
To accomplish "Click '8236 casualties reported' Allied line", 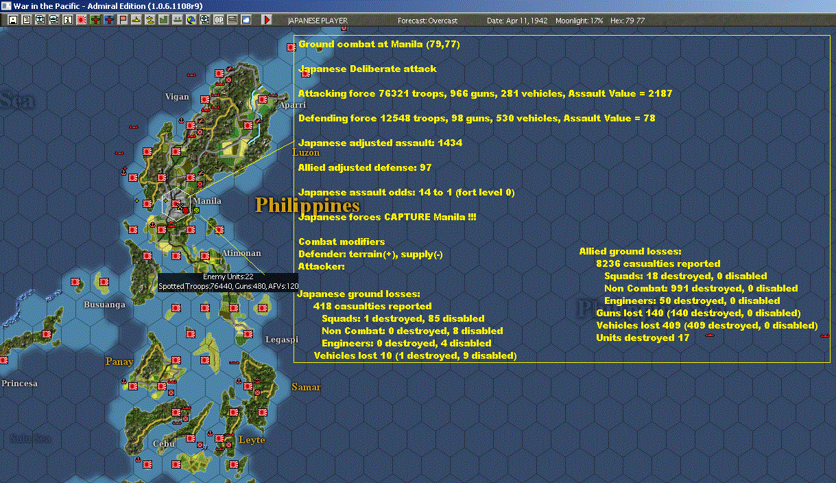I will point(658,263).
